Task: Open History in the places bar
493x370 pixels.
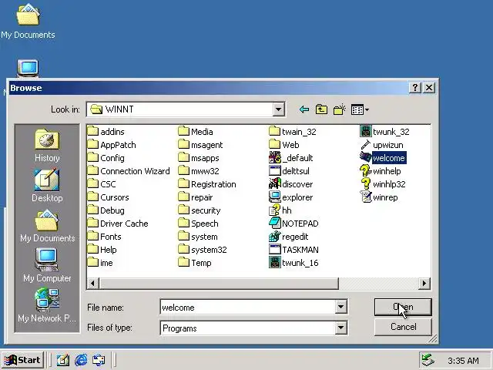Action: [x=47, y=146]
